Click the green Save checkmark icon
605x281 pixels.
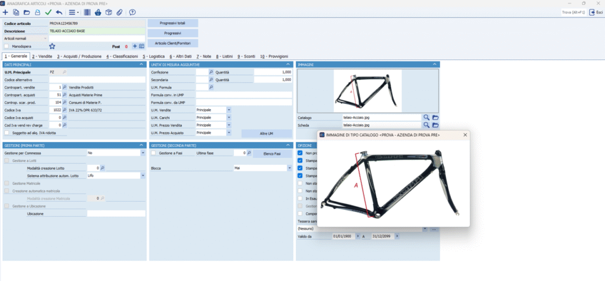[48, 12]
